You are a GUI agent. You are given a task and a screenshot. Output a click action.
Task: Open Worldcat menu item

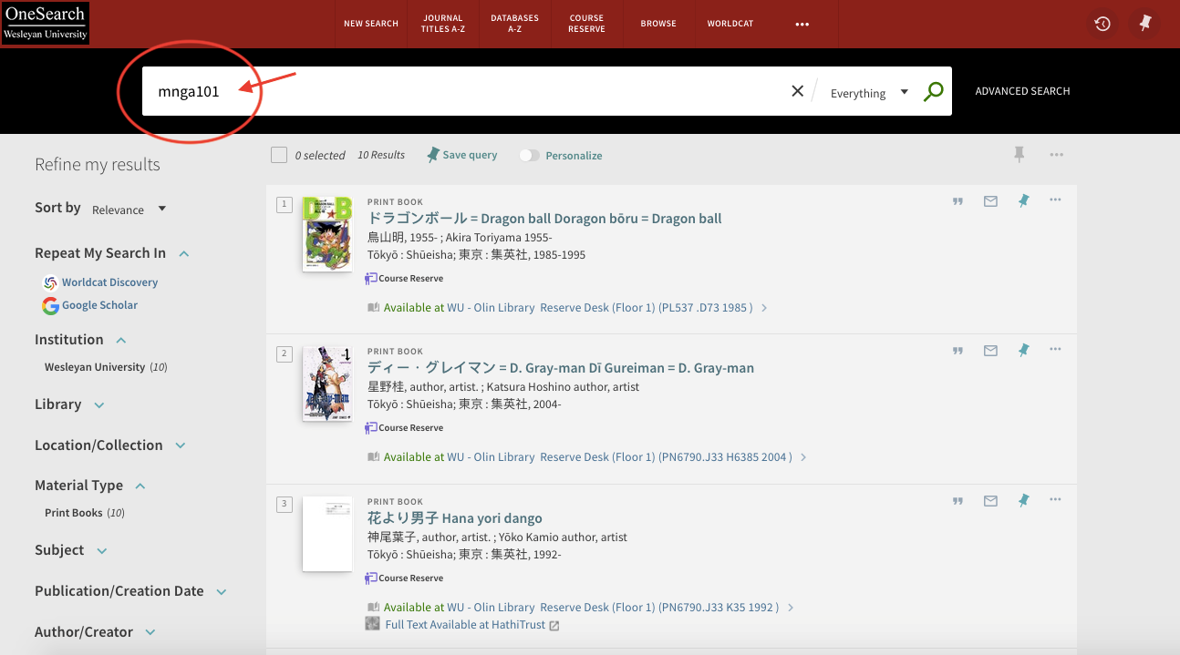click(730, 24)
